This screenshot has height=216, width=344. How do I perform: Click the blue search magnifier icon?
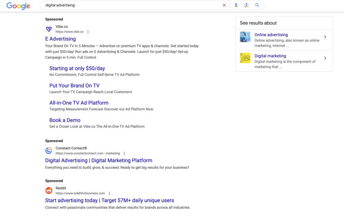(x=257, y=5)
